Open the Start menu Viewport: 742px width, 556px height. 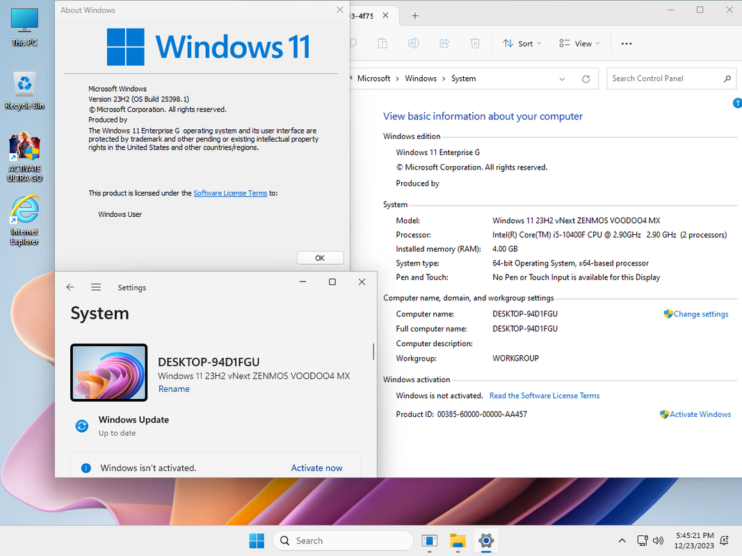pos(257,541)
